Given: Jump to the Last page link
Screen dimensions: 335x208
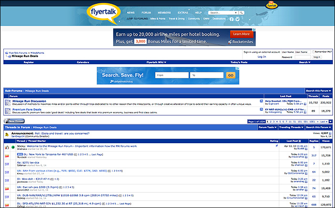Looking at the screenshot, I should 324,121.
